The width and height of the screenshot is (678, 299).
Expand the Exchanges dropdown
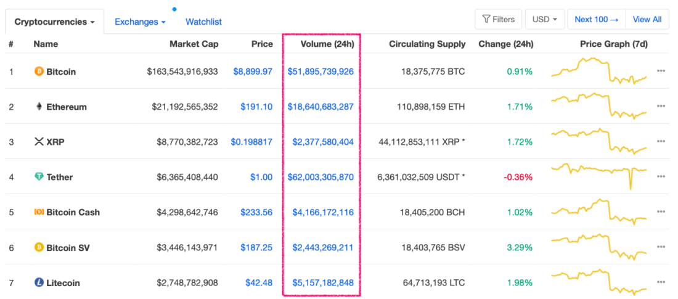140,22
